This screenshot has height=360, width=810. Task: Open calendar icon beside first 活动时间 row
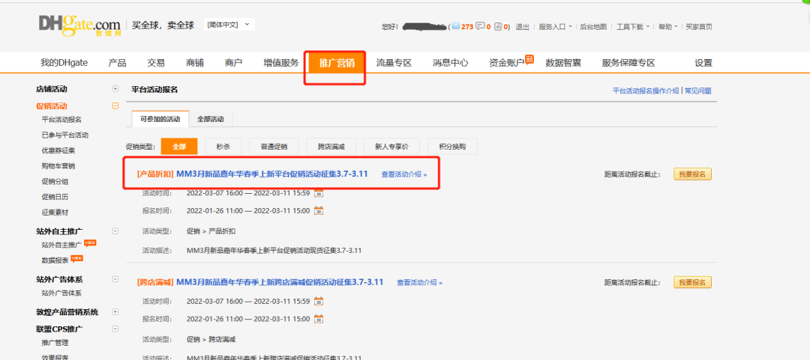click(x=319, y=193)
